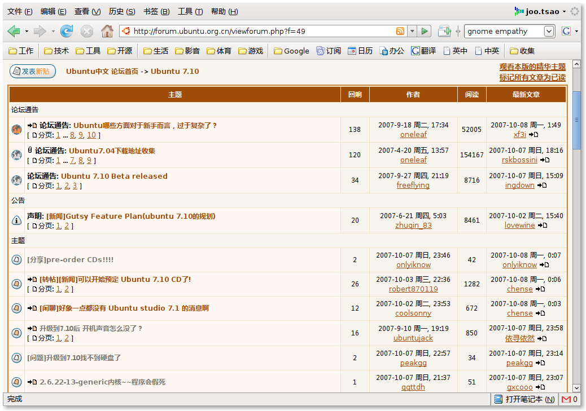Open the 编辑 (E) menu
This screenshot has height=411, width=586.
[x=53, y=12]
